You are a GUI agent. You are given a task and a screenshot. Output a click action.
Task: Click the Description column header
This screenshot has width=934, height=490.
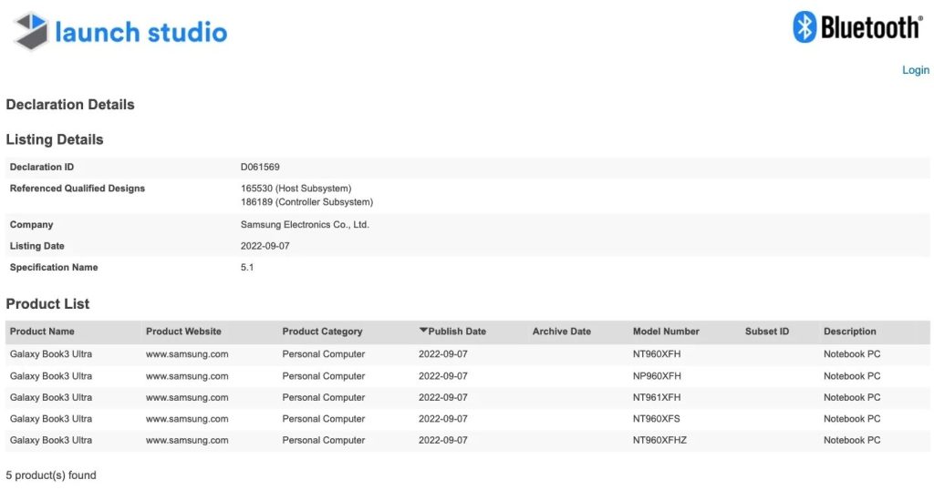pyautogui.click(x=850, y=332)
